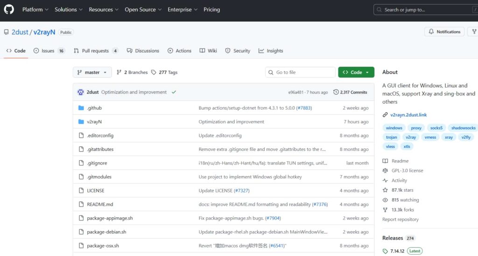Open pull request #7376 link
478x256 pixels.
(x=320, y=205)
